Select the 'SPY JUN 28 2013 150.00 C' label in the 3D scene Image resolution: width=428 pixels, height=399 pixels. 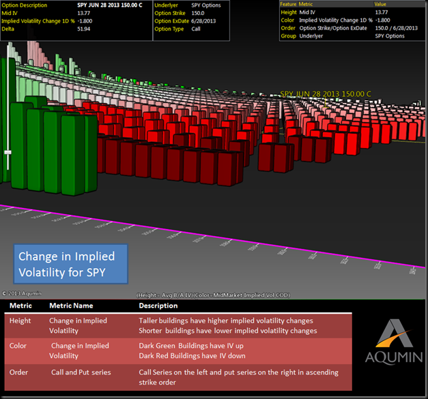click(x=326, y=94)
